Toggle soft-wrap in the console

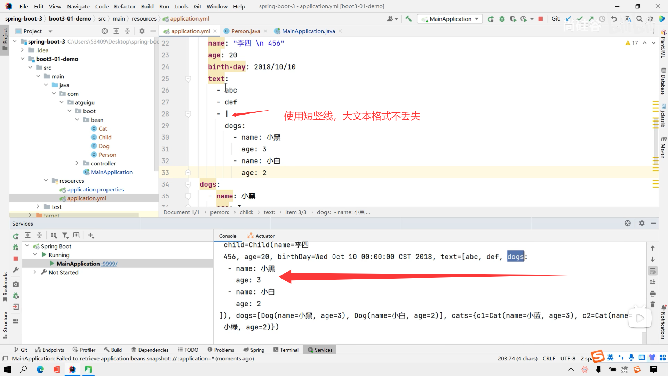coord(653,271)
